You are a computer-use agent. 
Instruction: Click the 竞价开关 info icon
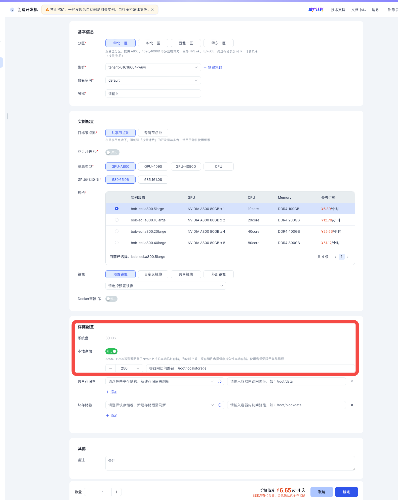pos(95,151)
